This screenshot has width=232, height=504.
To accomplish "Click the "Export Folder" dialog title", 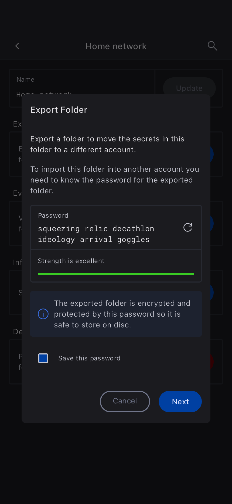I will [x=59, y=110].
